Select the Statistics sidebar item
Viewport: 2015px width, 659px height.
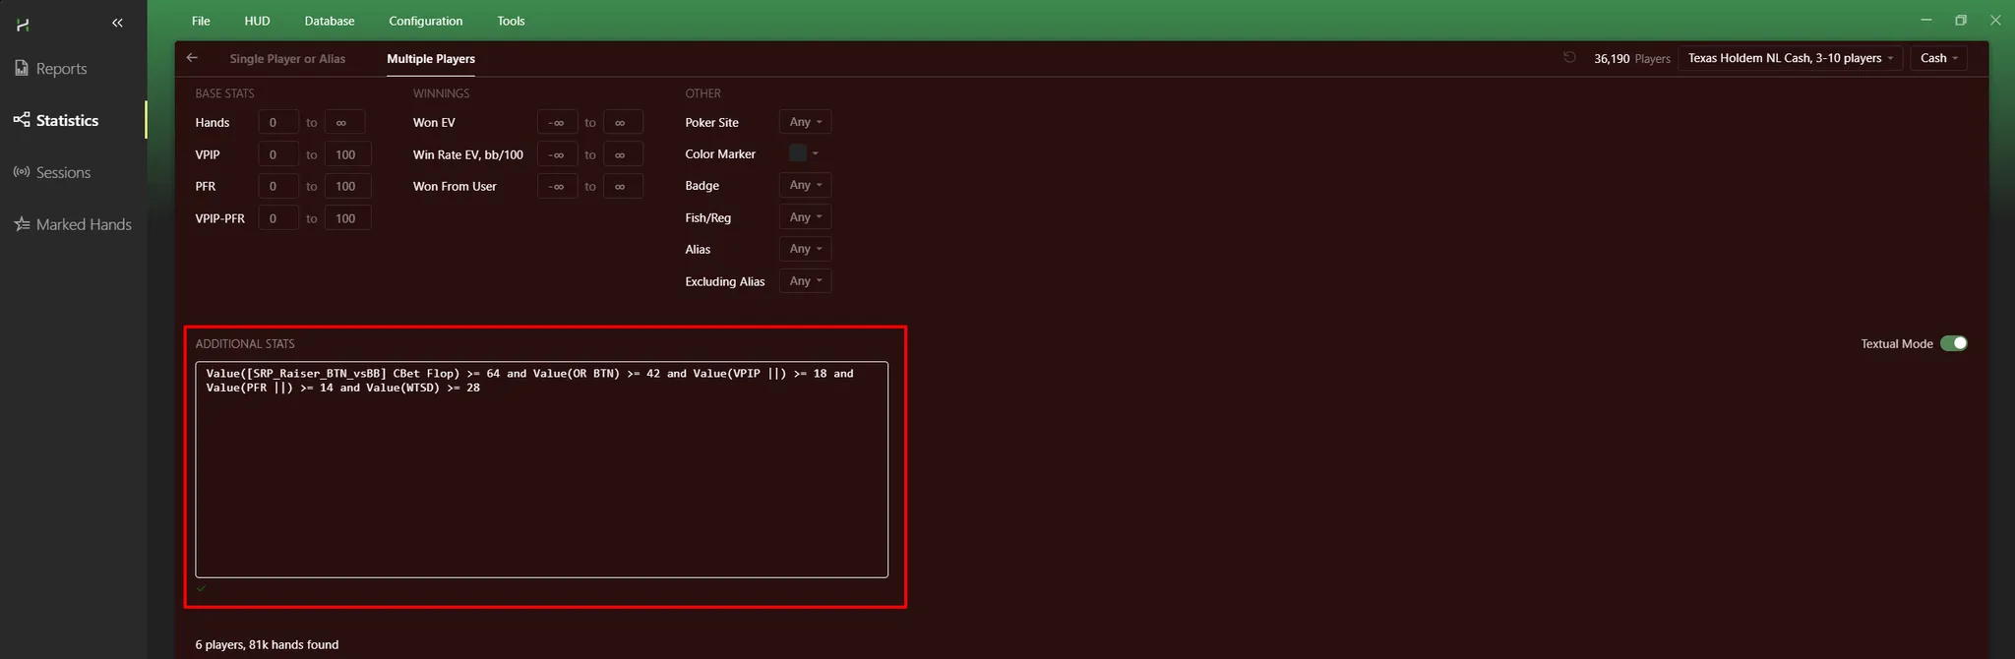coord(57,121)
